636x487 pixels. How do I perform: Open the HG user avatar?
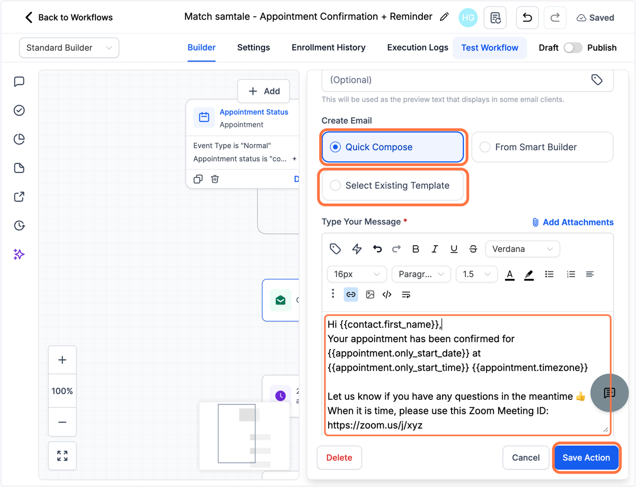[x=468, y=18]
